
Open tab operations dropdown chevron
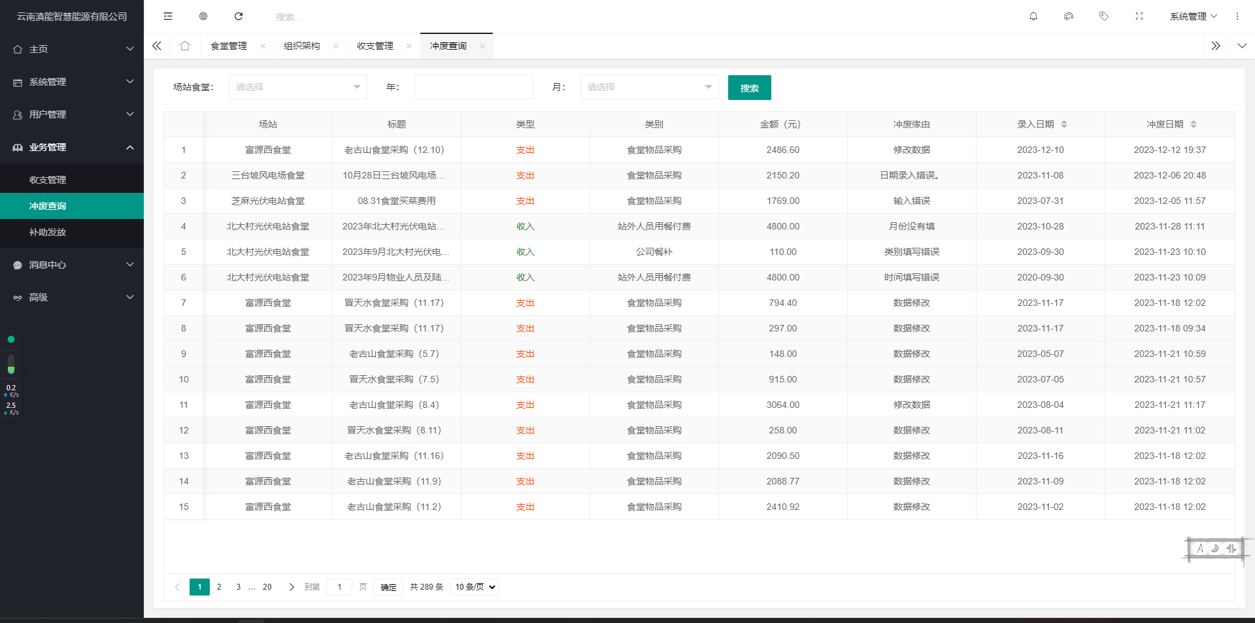(x=1242, y=46)
